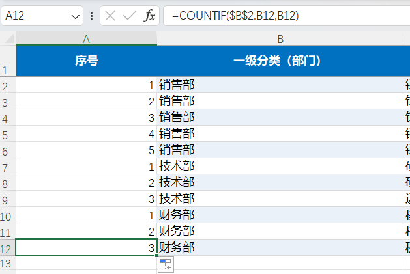Select row 5 header
This screenshot has width=410, height=274.
(8, 133)
